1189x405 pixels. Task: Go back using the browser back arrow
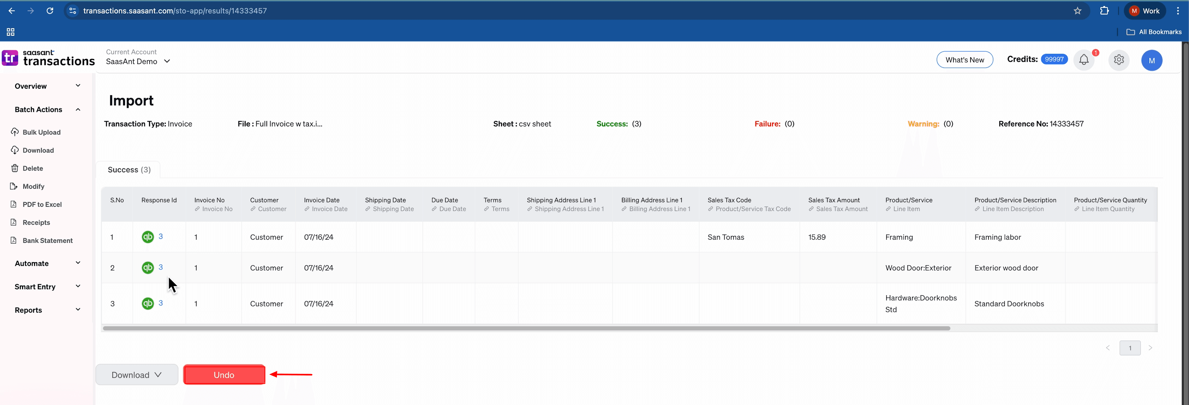pyautogui.click(x=12, y=11)
